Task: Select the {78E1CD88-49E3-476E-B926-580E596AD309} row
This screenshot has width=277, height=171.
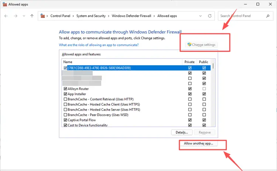Action: point(136,68)
